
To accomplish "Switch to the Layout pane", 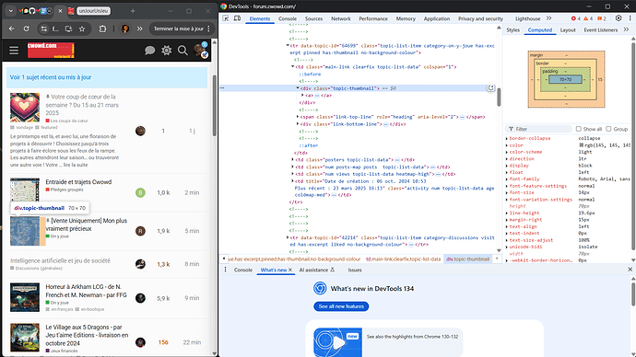I will click(x=568, y=30).
